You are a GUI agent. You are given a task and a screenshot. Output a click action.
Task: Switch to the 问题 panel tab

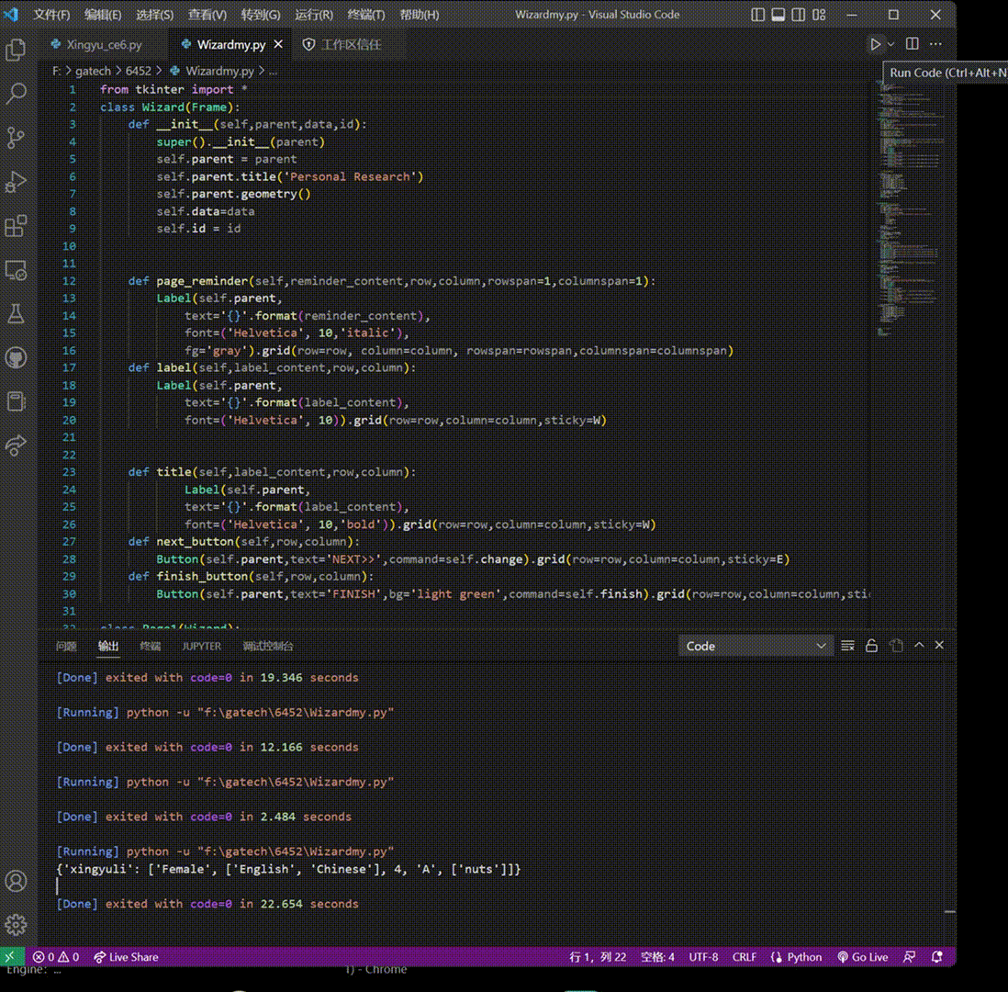pos(66,646)
